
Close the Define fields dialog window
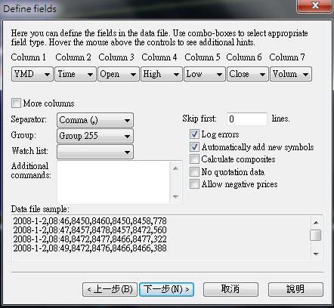(315, 5)
